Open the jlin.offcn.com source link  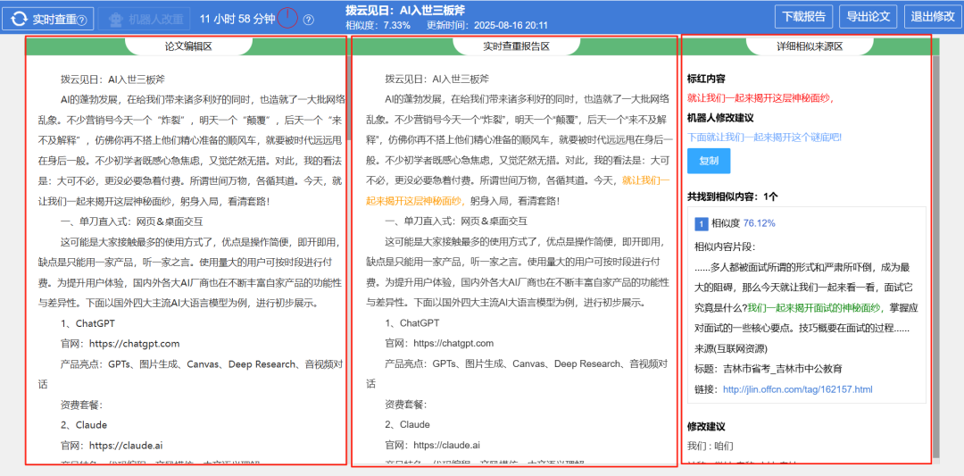click(797, 389)
